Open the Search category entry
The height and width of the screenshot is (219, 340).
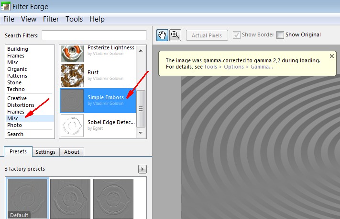pyautogui.click(x=15, y=134)
